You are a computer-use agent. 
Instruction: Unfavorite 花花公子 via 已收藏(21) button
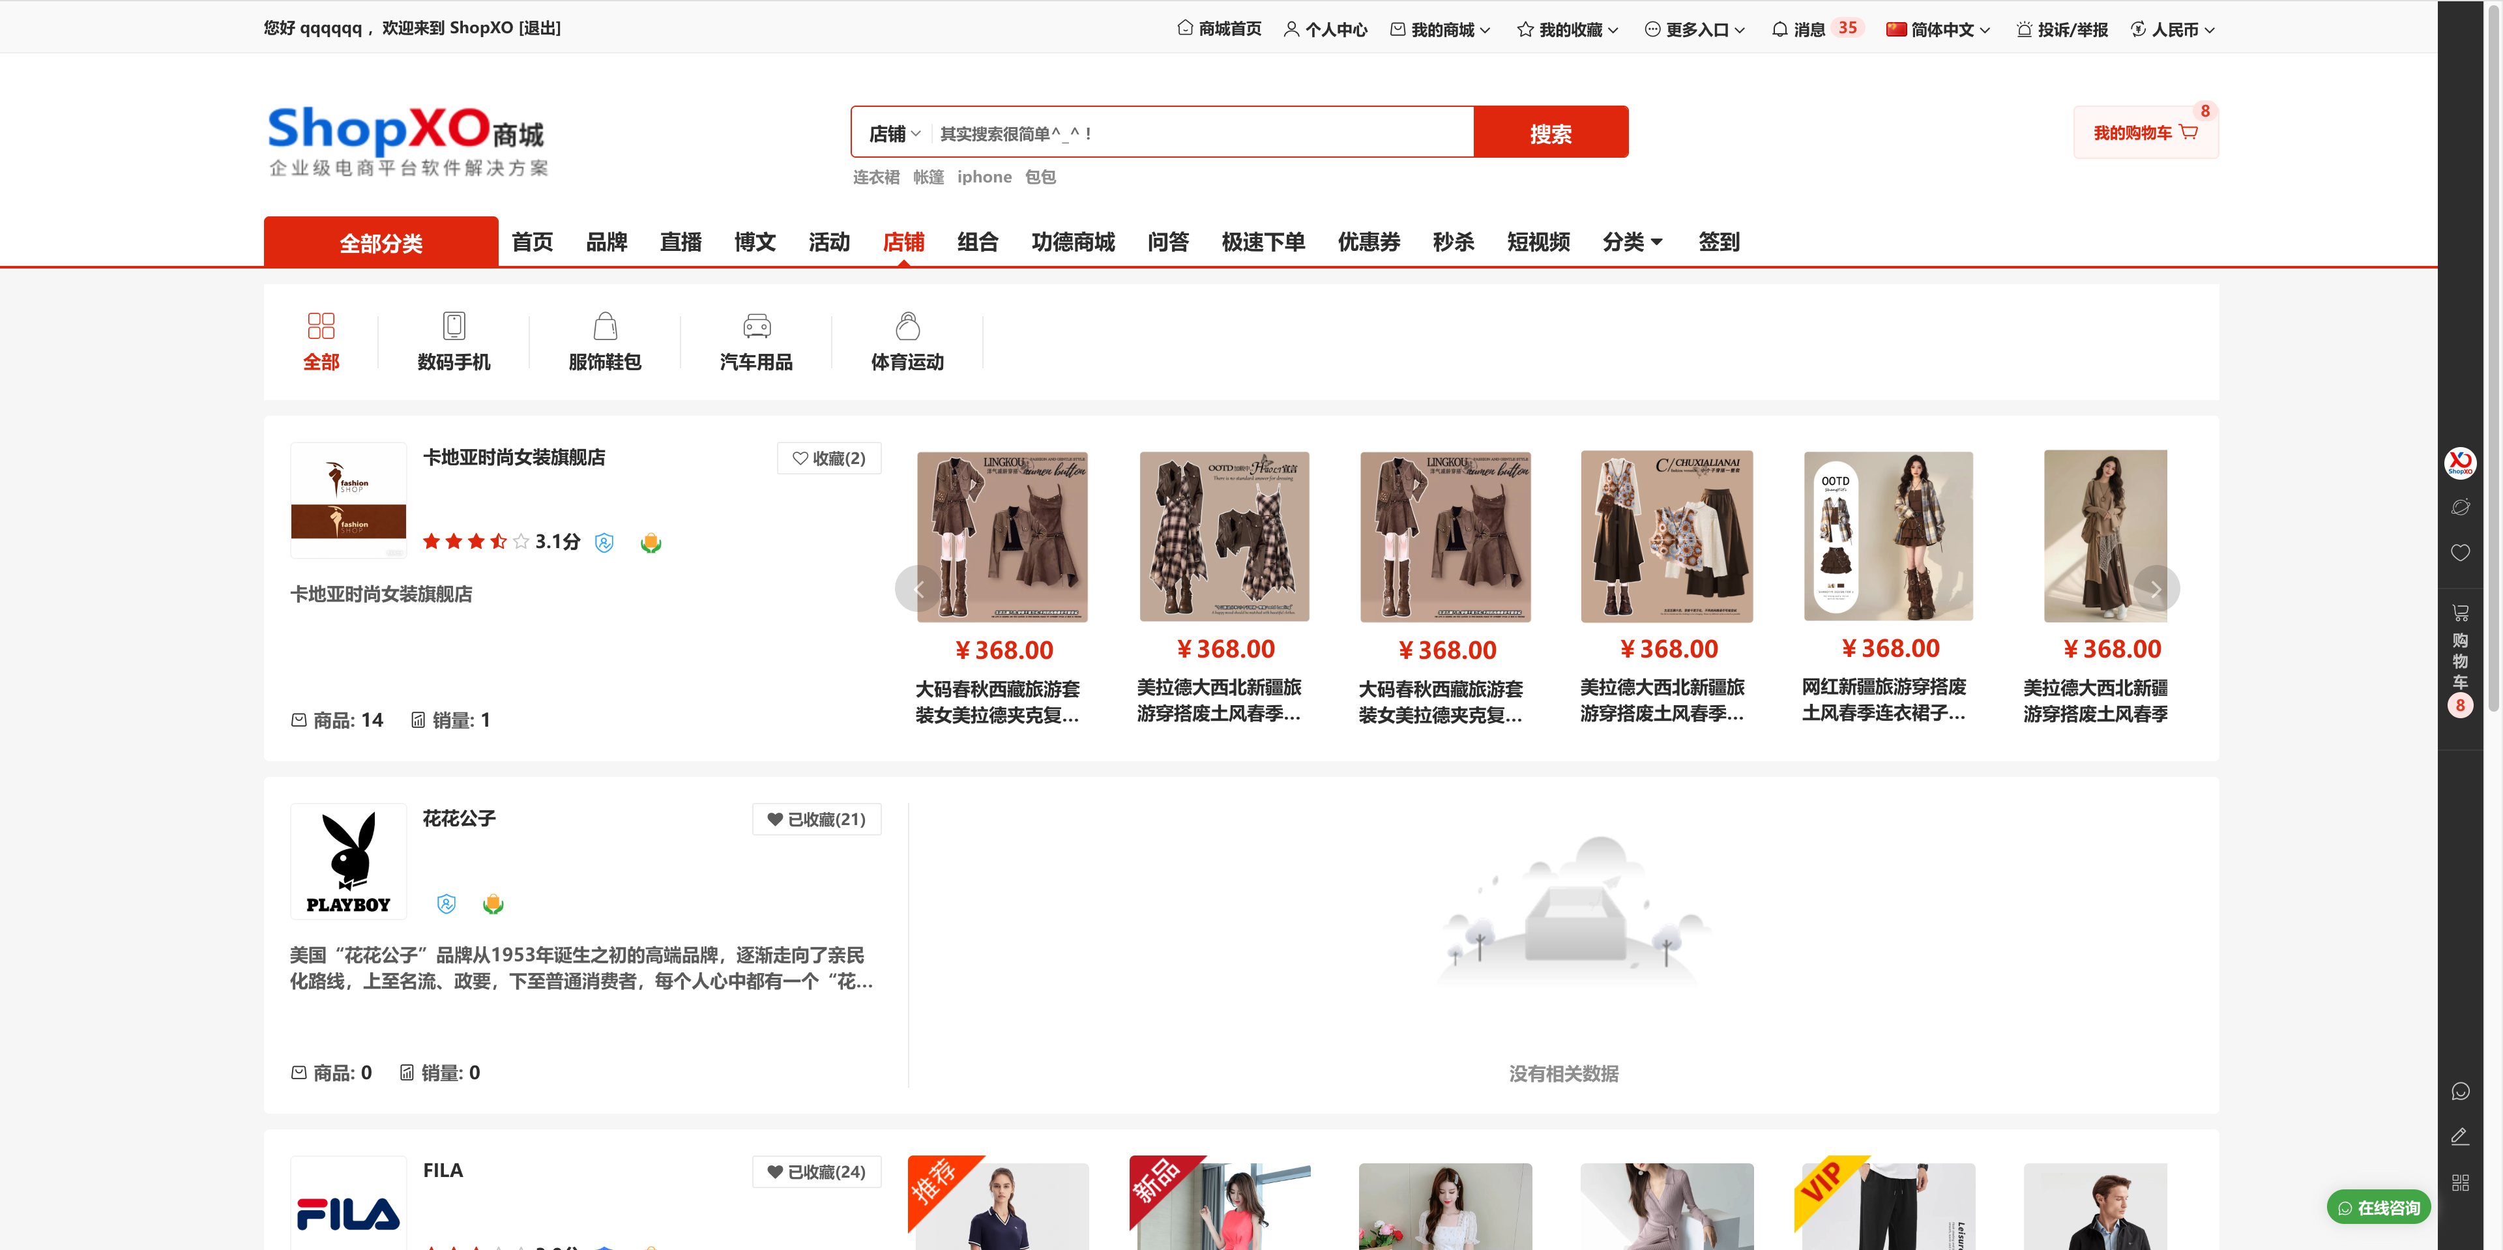(816, 820)
